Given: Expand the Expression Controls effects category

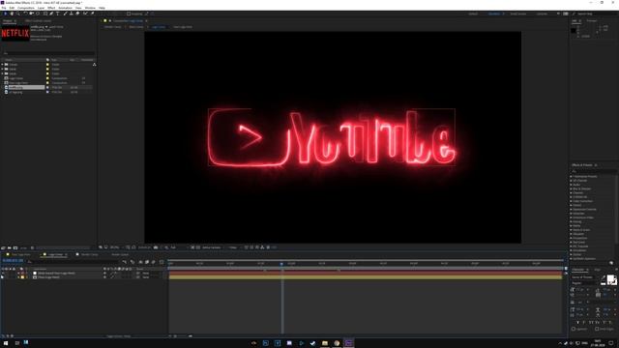Looking at the screenshot, I should point(571,210).
